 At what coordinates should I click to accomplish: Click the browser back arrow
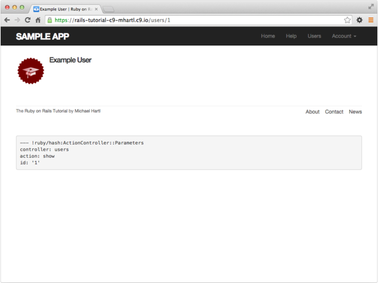point(7,20)
